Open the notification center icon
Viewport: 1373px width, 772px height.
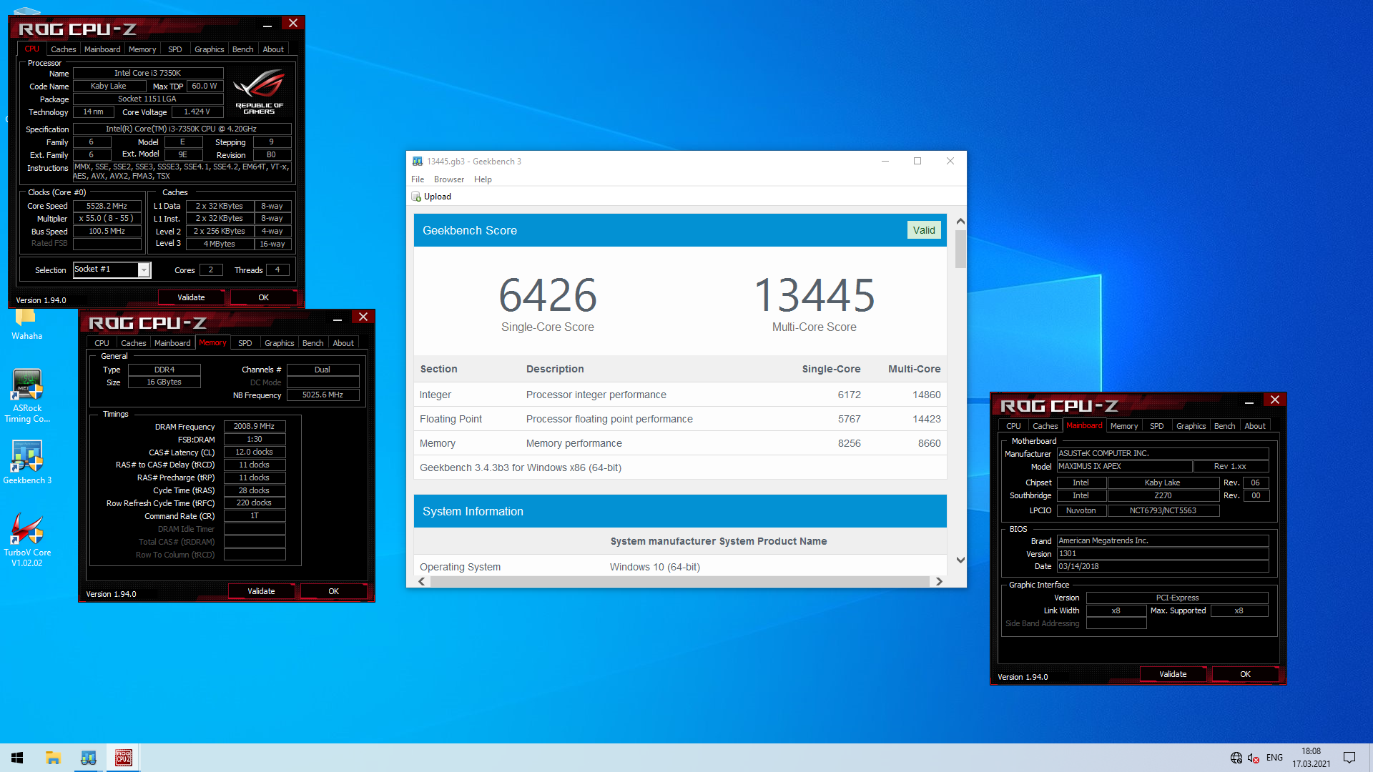(x=1349, y=758)
